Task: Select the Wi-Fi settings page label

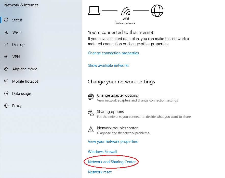Action: tap(17, 32)
